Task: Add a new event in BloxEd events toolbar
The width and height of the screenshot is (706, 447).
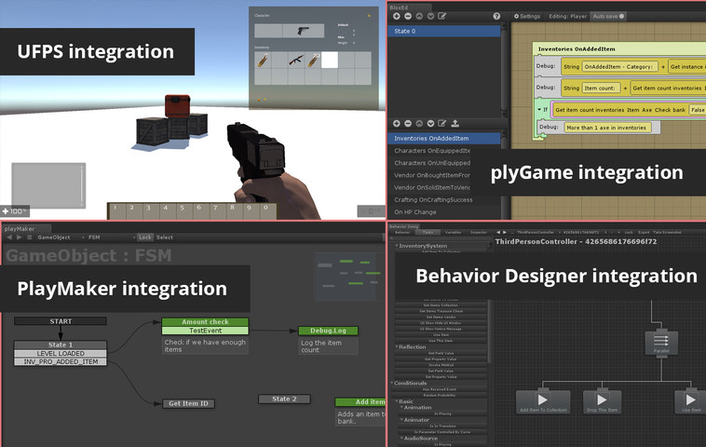Action: [396, 123]
